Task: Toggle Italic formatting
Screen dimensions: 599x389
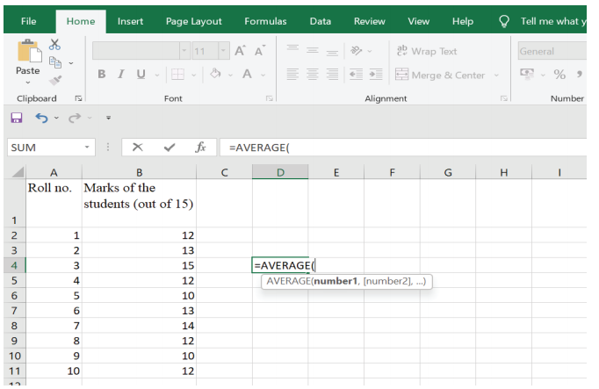Action: coord(120,75)
